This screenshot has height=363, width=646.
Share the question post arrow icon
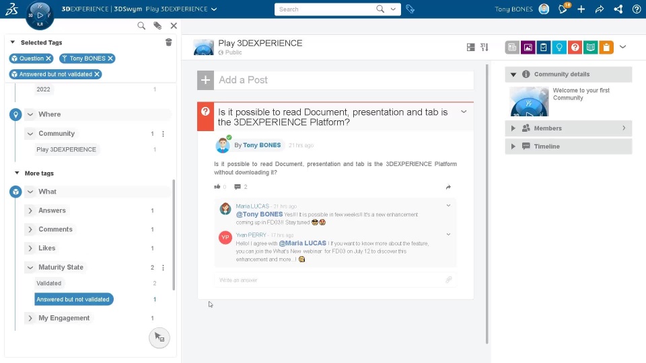point(448,188)
